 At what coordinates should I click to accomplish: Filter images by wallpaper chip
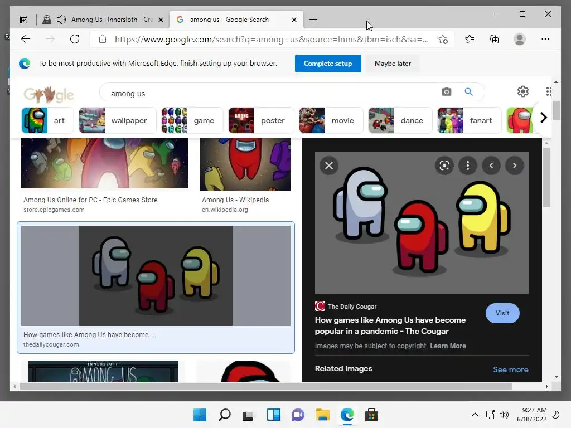pos(117,120)
